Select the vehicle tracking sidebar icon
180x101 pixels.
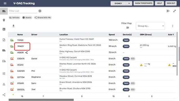click(x=4, y=11)
